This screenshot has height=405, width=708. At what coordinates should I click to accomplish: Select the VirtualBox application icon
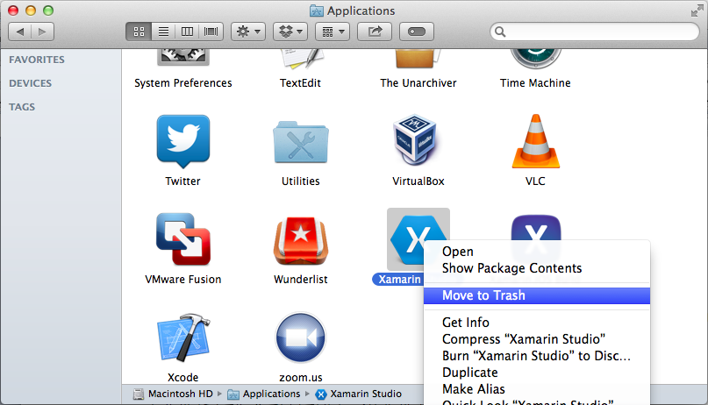click(x=418, y=140)
